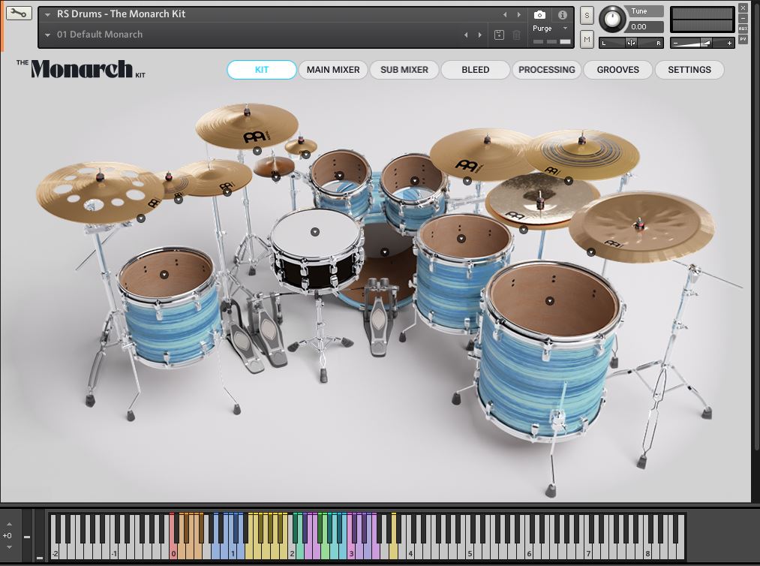The height and width of the screenshot is (566, 760).
Task: Decrease volume with the minus icon
Action: (x=675, y=44)
